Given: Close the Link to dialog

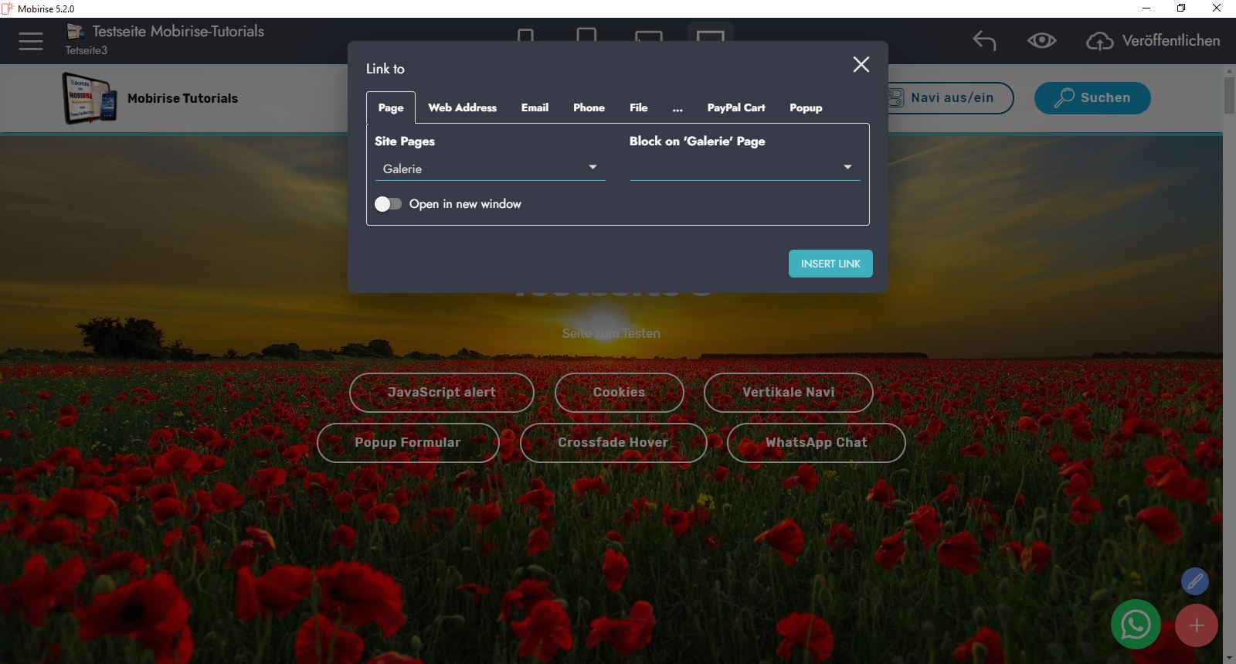Looking at the screenshot, I should (x=861, y=65).
